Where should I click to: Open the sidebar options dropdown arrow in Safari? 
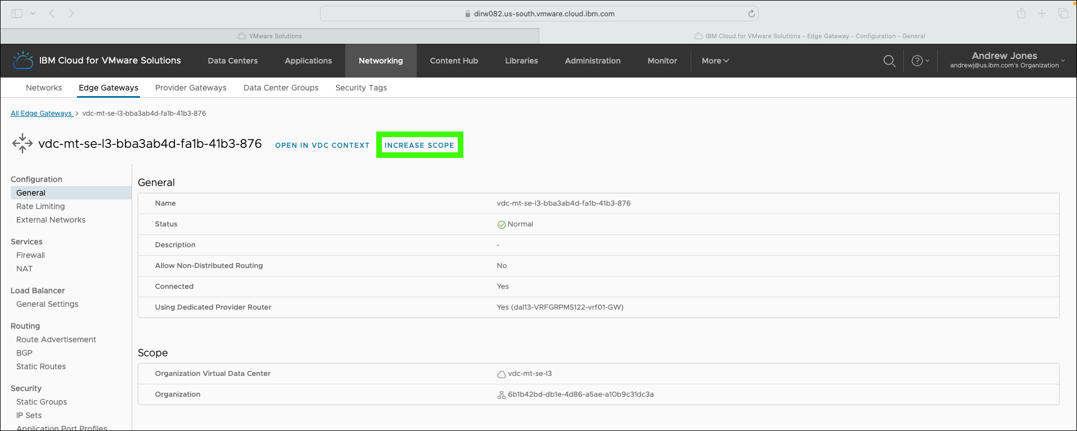click(x=33, y=13)
